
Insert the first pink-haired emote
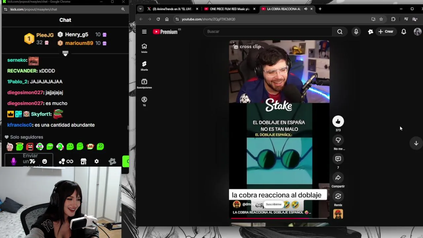click(10, 146)
